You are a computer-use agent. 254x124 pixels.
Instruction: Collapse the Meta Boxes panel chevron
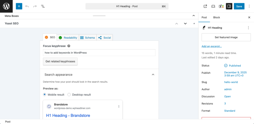tap(194, 16)
